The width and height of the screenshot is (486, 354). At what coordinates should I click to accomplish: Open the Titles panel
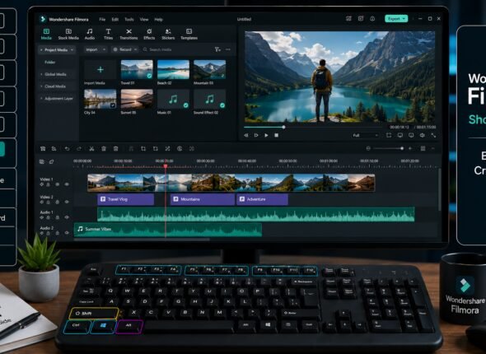[108, 34]
